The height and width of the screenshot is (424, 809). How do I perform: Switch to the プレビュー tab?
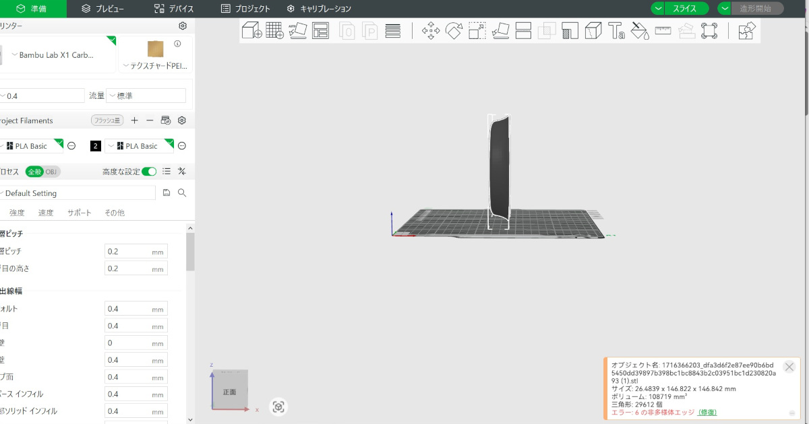[102, 9]
